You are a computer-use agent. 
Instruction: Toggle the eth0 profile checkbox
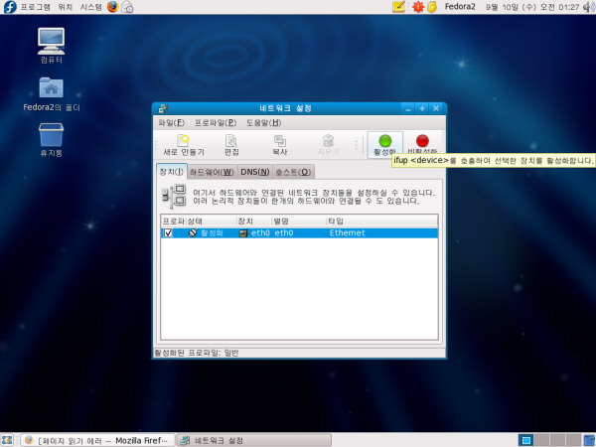point(168,233)
